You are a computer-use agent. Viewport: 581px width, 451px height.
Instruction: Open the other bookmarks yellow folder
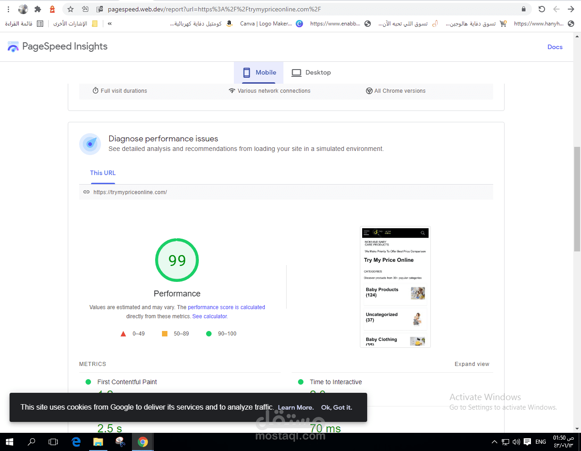pos(95,24)
